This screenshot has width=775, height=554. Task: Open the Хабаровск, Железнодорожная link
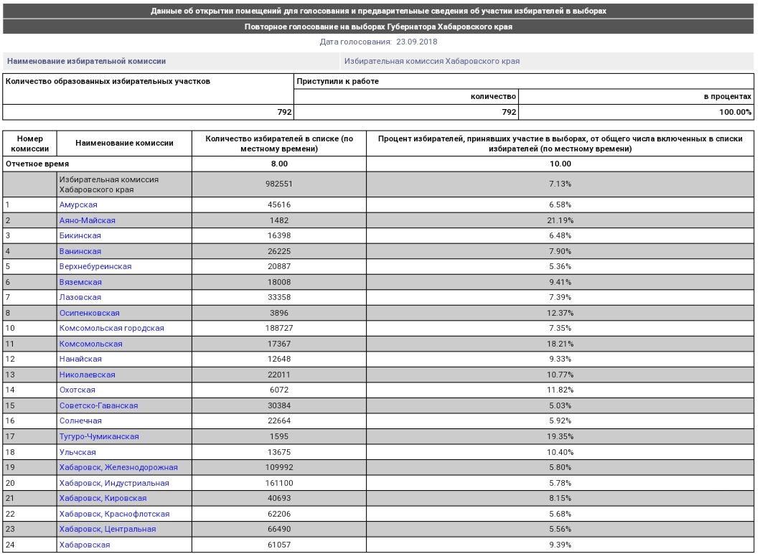[118, 467]
